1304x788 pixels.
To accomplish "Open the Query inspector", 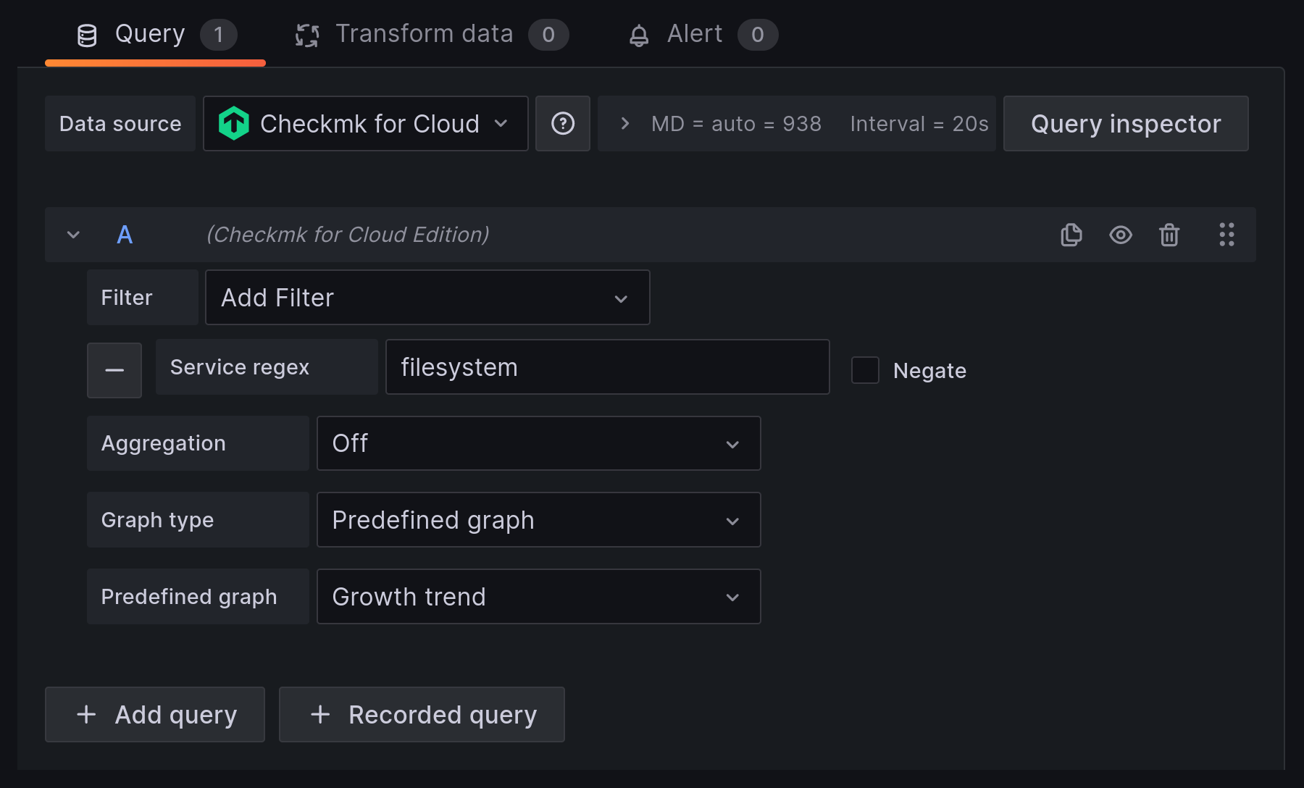I will [1126, 124].
